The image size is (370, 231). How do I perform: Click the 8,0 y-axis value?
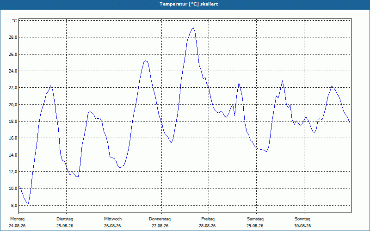[x=15, y=205]
